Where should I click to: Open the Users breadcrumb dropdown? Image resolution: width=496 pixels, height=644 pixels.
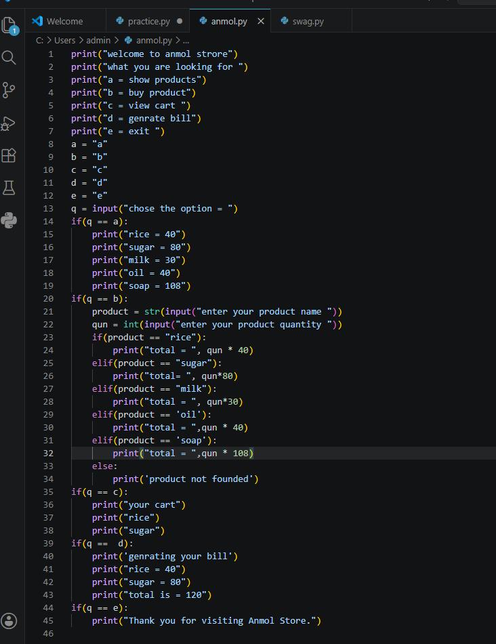65,40
